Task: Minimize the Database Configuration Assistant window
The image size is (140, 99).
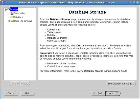Action: pos(130,3)
